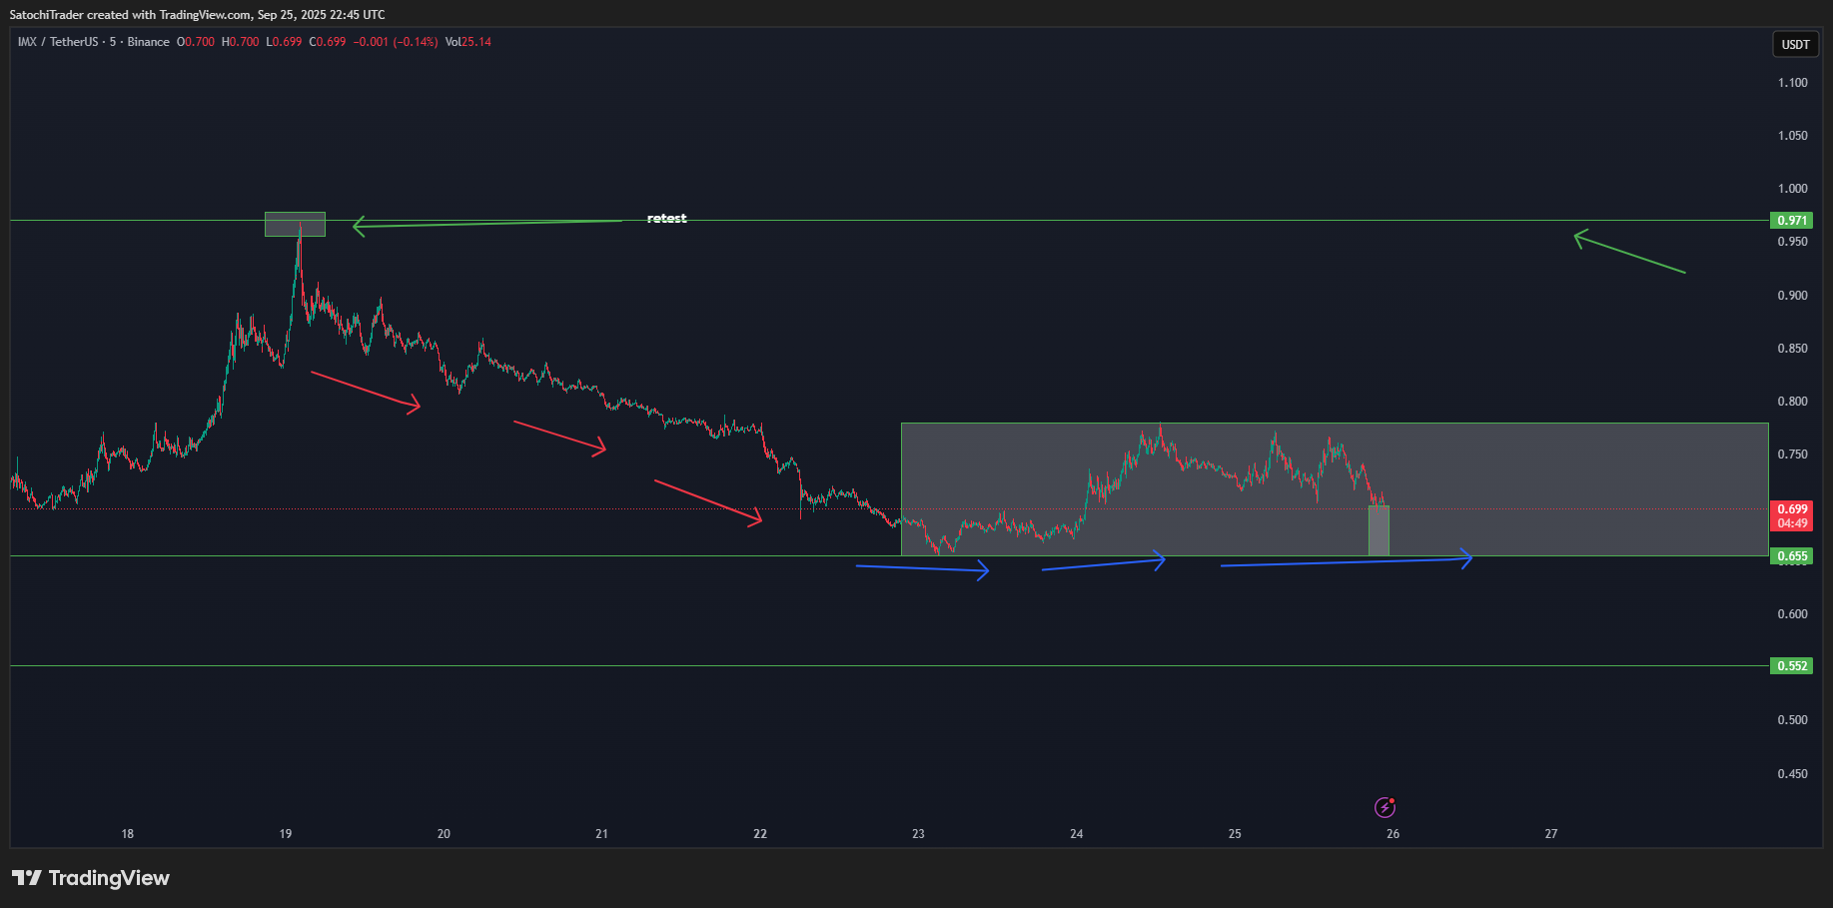Click the IMX / TetherUS symbol title
The height and width of the screenshot is (908, 1833).
point(58,42)
